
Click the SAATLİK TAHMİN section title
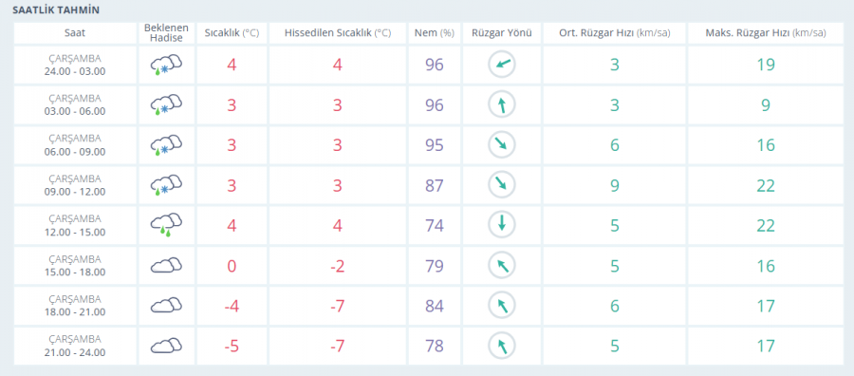(x=56, y=10)
